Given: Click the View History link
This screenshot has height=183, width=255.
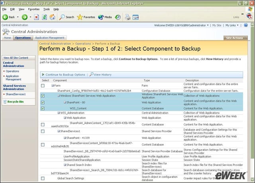Looking at the screenshot, I should [103, 75].
